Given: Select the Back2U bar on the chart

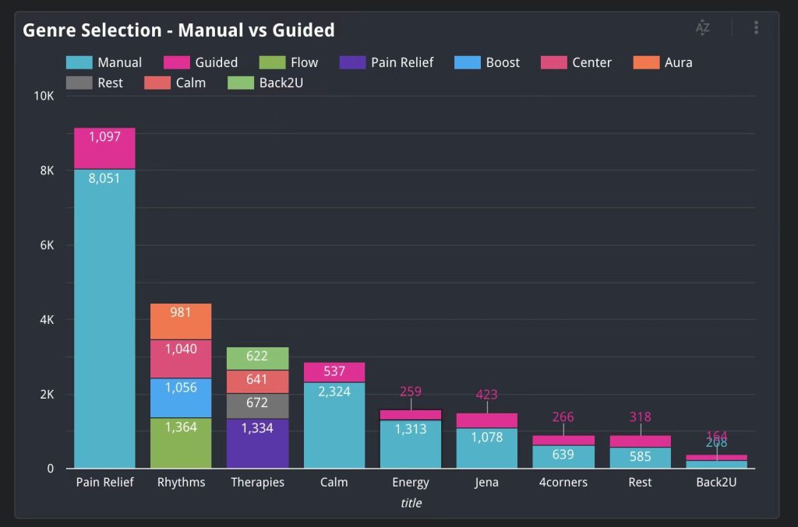Looking at the screenshot, I should click(715, 459).
